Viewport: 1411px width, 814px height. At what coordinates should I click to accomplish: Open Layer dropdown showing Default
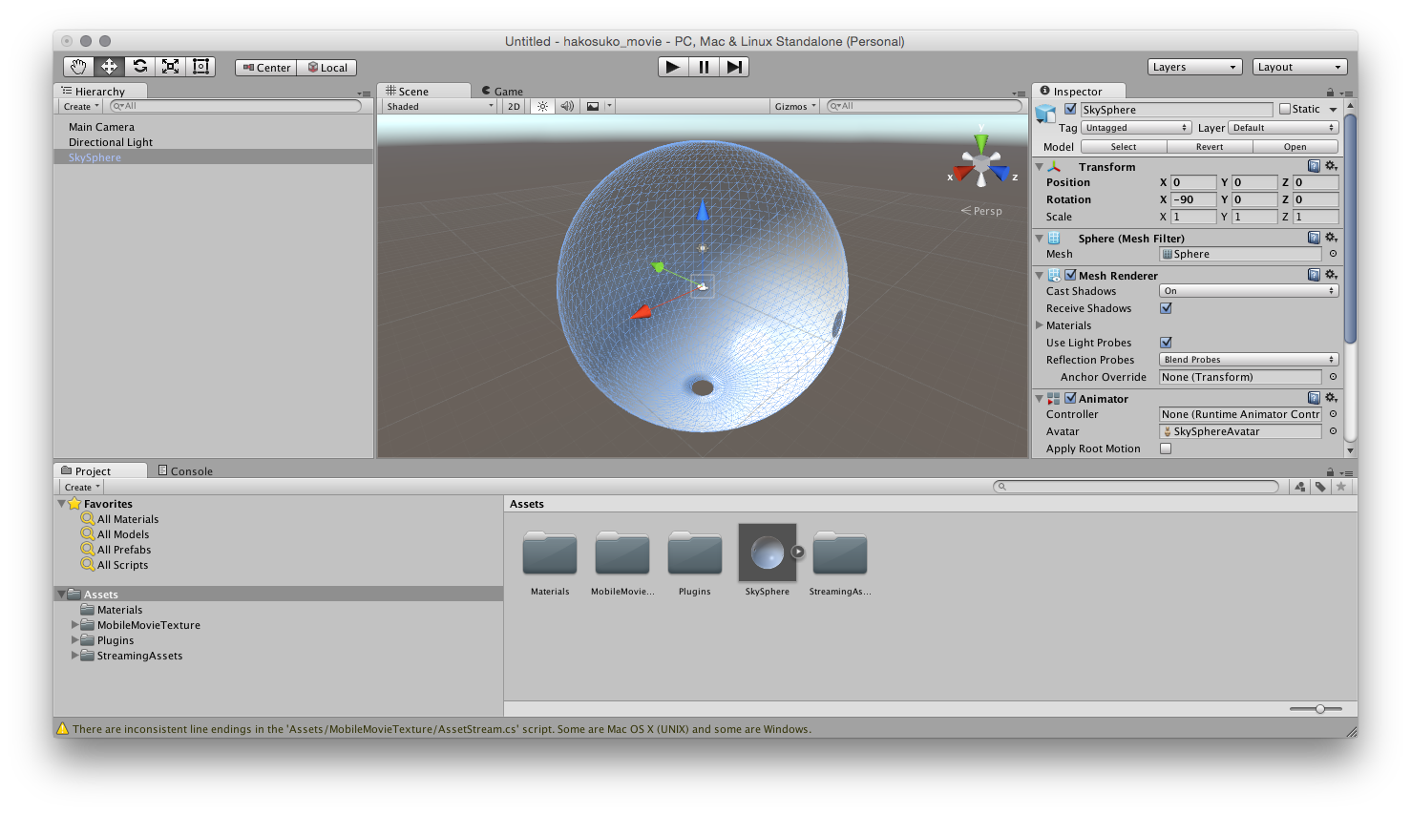pyautogui.click(x=1283, y=128)
